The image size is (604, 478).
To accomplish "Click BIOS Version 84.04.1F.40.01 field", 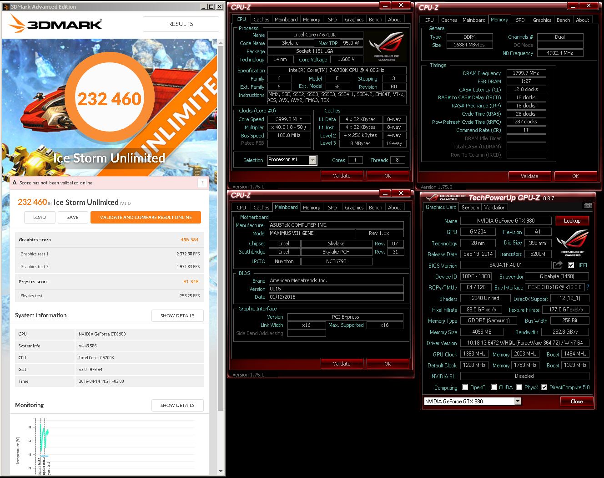I will click(506, 265).
